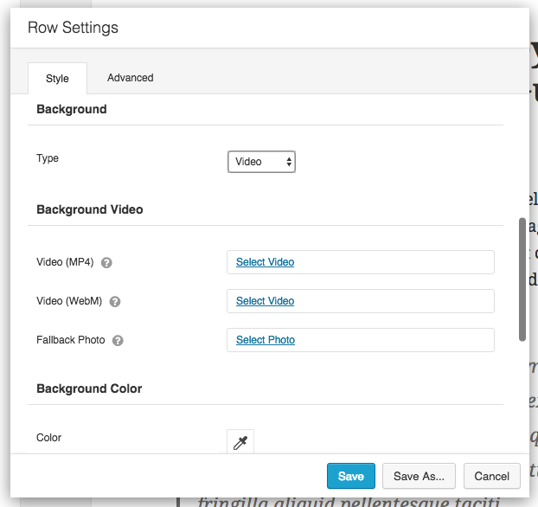Switch to the Style tab

(57, 78)
